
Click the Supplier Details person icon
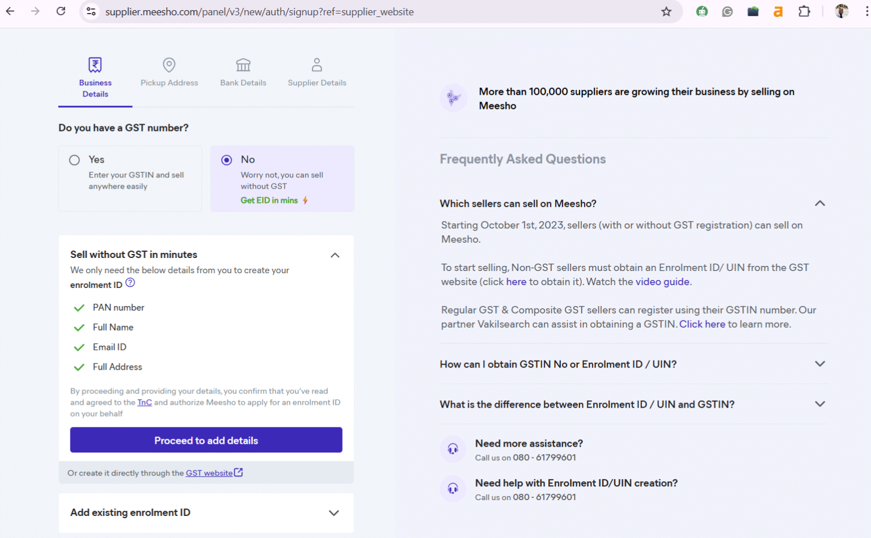(x=317, y=65)
